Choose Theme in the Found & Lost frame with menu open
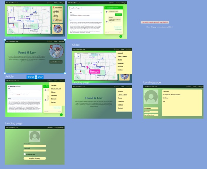This screenshot has width=207, height=169. (x=120, y=98)
